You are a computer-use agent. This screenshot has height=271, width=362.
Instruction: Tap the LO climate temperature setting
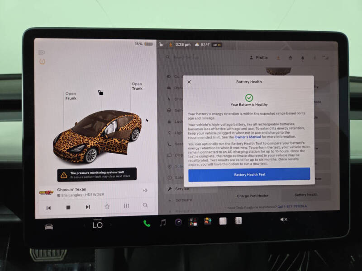coord(97,225)
